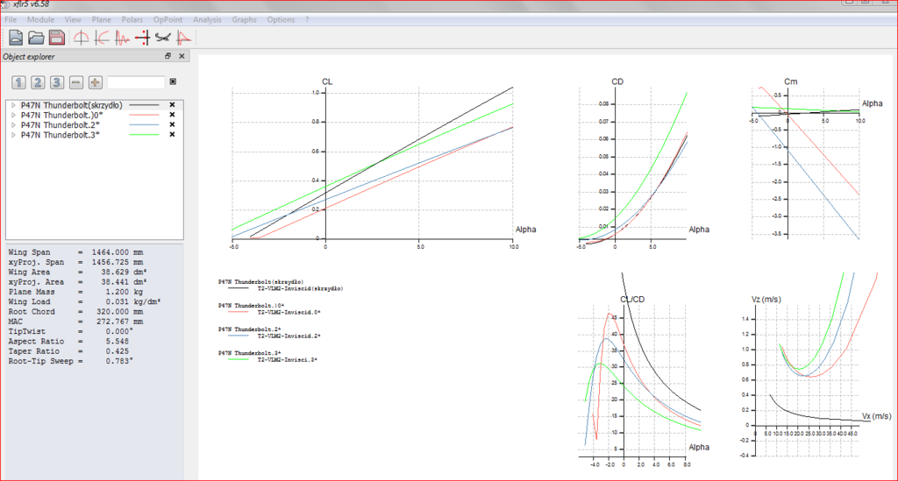Expand the P47N Thunderbolt(skrzydło) tree item
This screenshot has width=898, height=481.
[13, 104]
